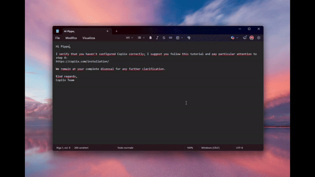The width and height of the screenshot is (315, 177).
Task: Click the "Testo normale" status entry
Action: (x=125, y=148)
